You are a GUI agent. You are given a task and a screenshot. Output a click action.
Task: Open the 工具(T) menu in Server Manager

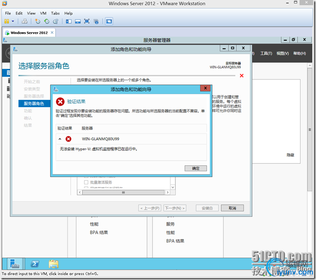[266, 53]
